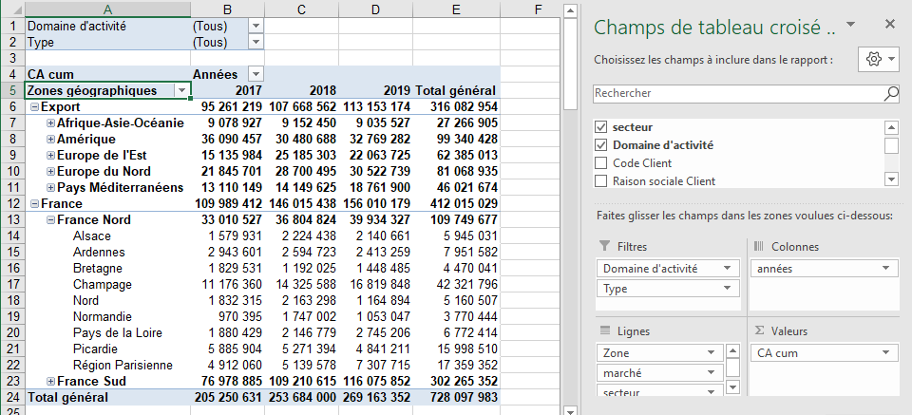
Task: Click the Rechercher field search box
Action: (x=736, y=93)
